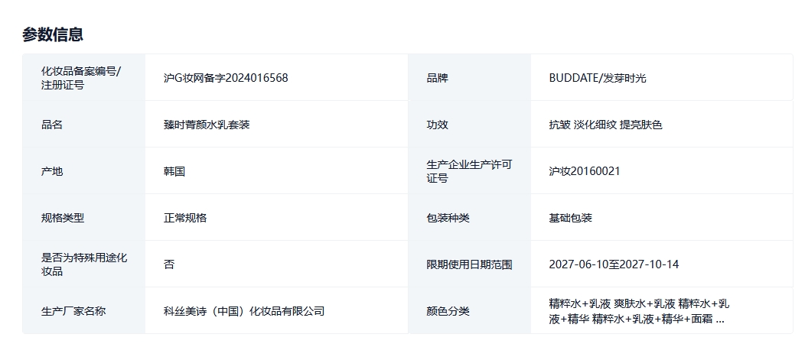
Task: Click the 限期使用日期范围 label cell
Action: pos(469,264)
